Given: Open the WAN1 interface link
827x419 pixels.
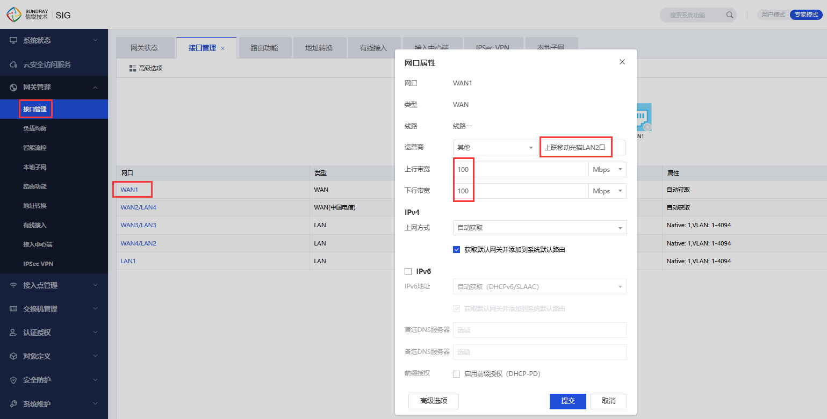Looking at the screenshot, I should click(130, 190).
